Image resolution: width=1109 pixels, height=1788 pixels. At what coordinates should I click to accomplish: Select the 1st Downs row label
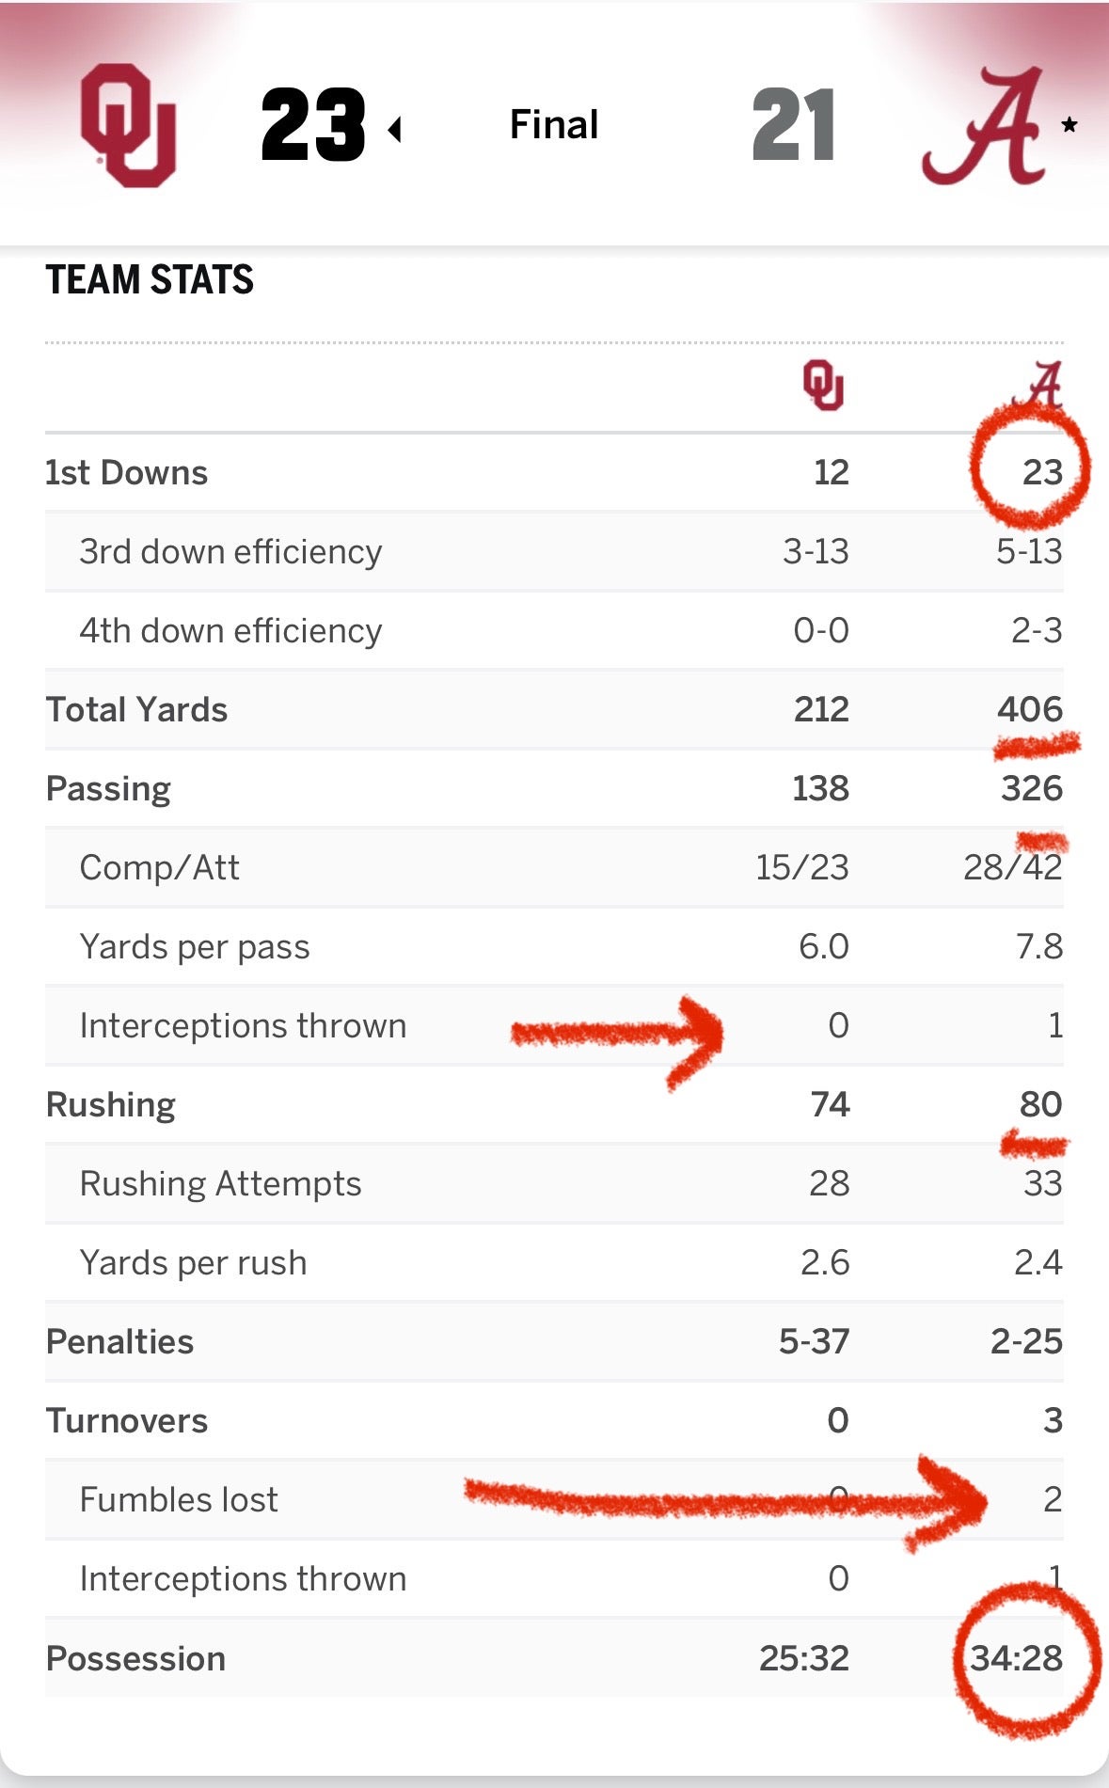coord(127,472)
